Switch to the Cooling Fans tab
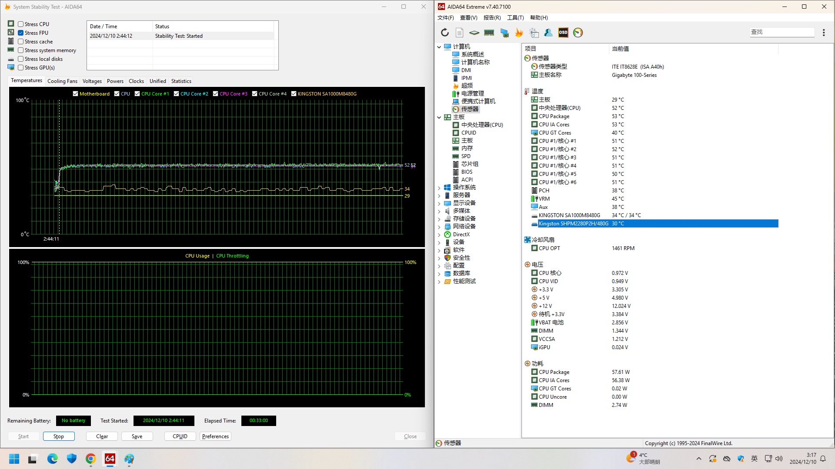835x469 pixels. (62, 81)
